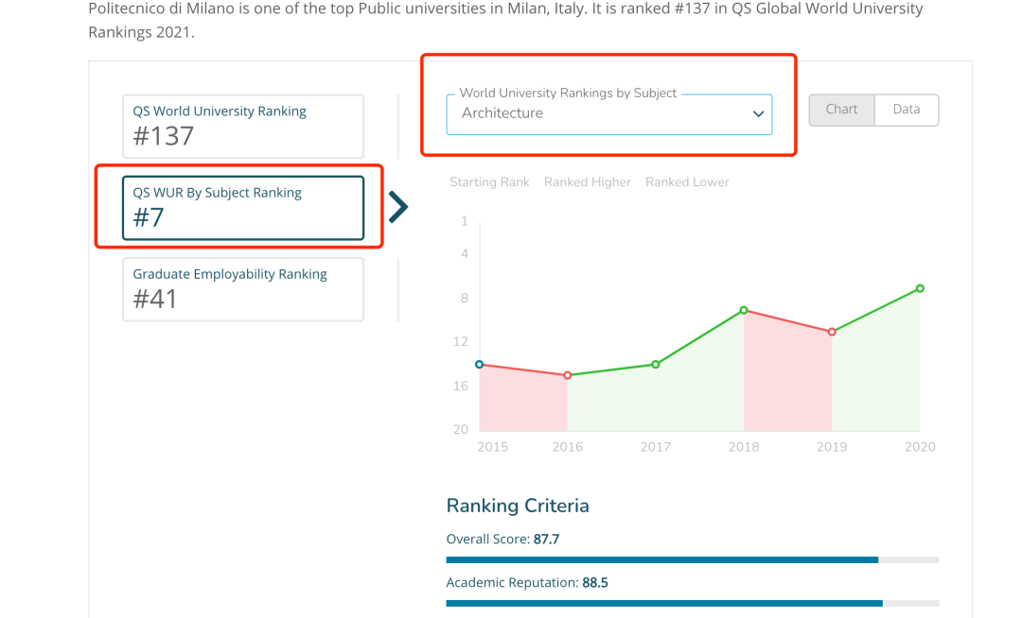Click the dropdown chevron next to Architecture
This screenshot has height=618, width=1022.
pos(758,113)
